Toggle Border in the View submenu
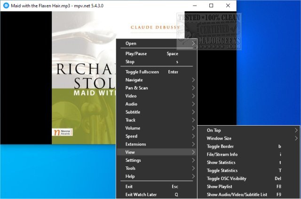Image resolution: width=301 pixels, height=199 pixels. (x=249, y=146)
